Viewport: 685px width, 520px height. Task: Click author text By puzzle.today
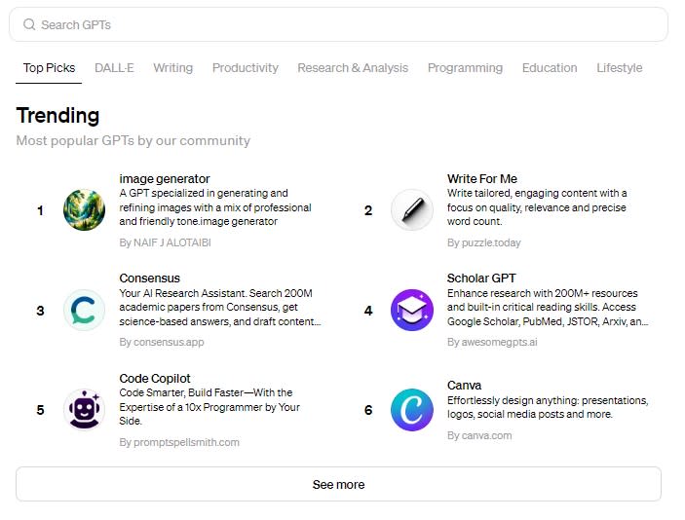(484, 242)
